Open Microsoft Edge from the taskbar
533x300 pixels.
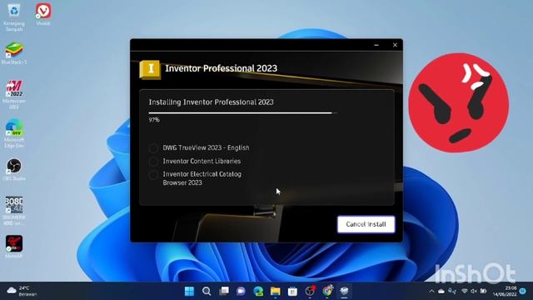tap(258, 291)
